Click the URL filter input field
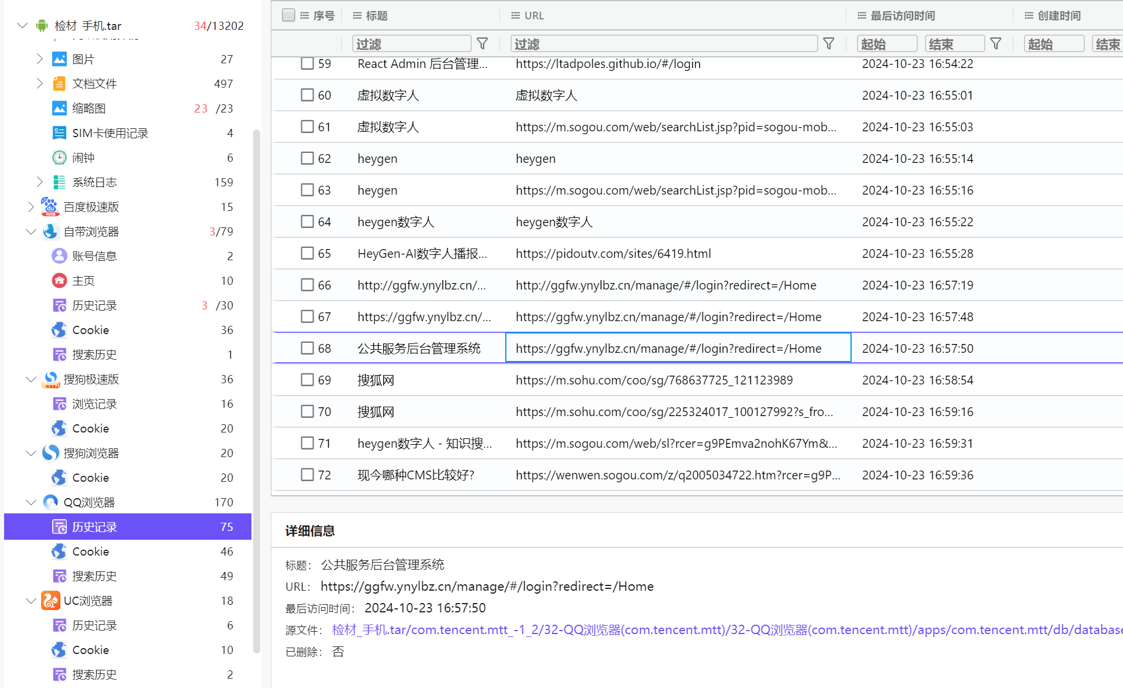Screen dimensions: 1123x688 pos(664,43)
